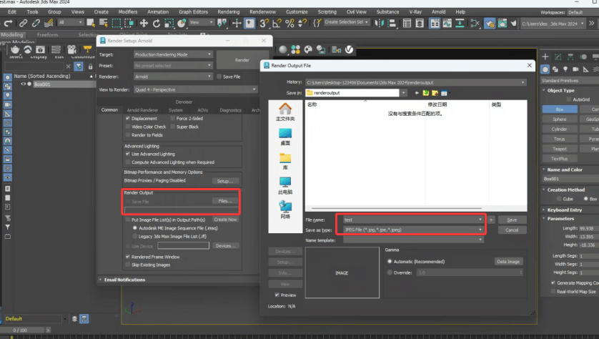599x339 pixels.
Task: Select the Cameras category icon
Action: click(x=575, y=69)
